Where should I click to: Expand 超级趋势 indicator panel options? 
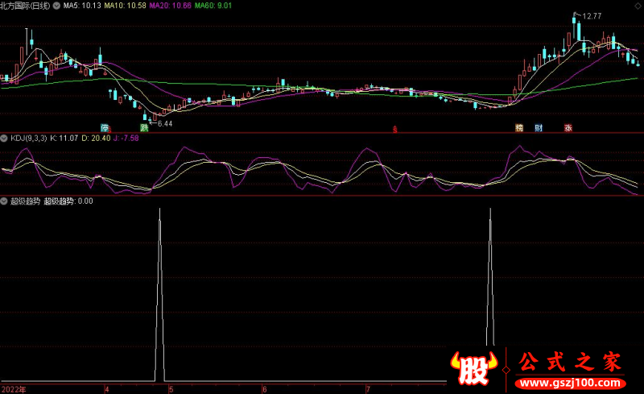(4, 201)
